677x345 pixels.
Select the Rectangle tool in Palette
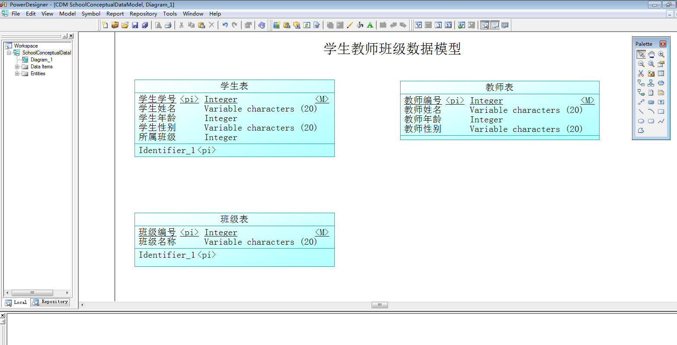[x=661, y=112]
